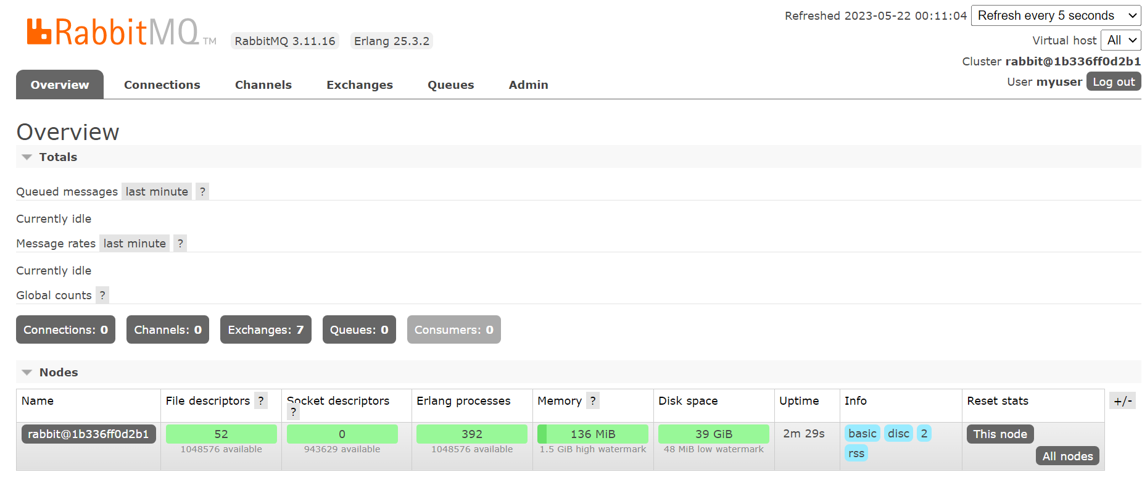
Task: Click the 'Disk space' column header
Action: 688,401
